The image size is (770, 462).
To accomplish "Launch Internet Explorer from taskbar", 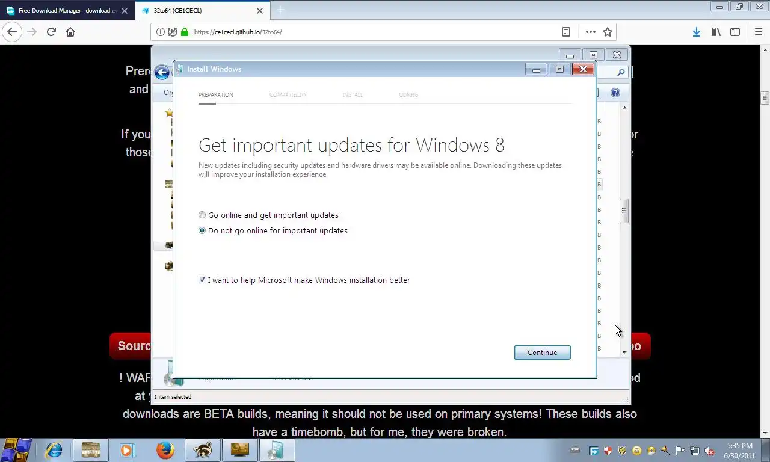I will (x=54, y=449).
